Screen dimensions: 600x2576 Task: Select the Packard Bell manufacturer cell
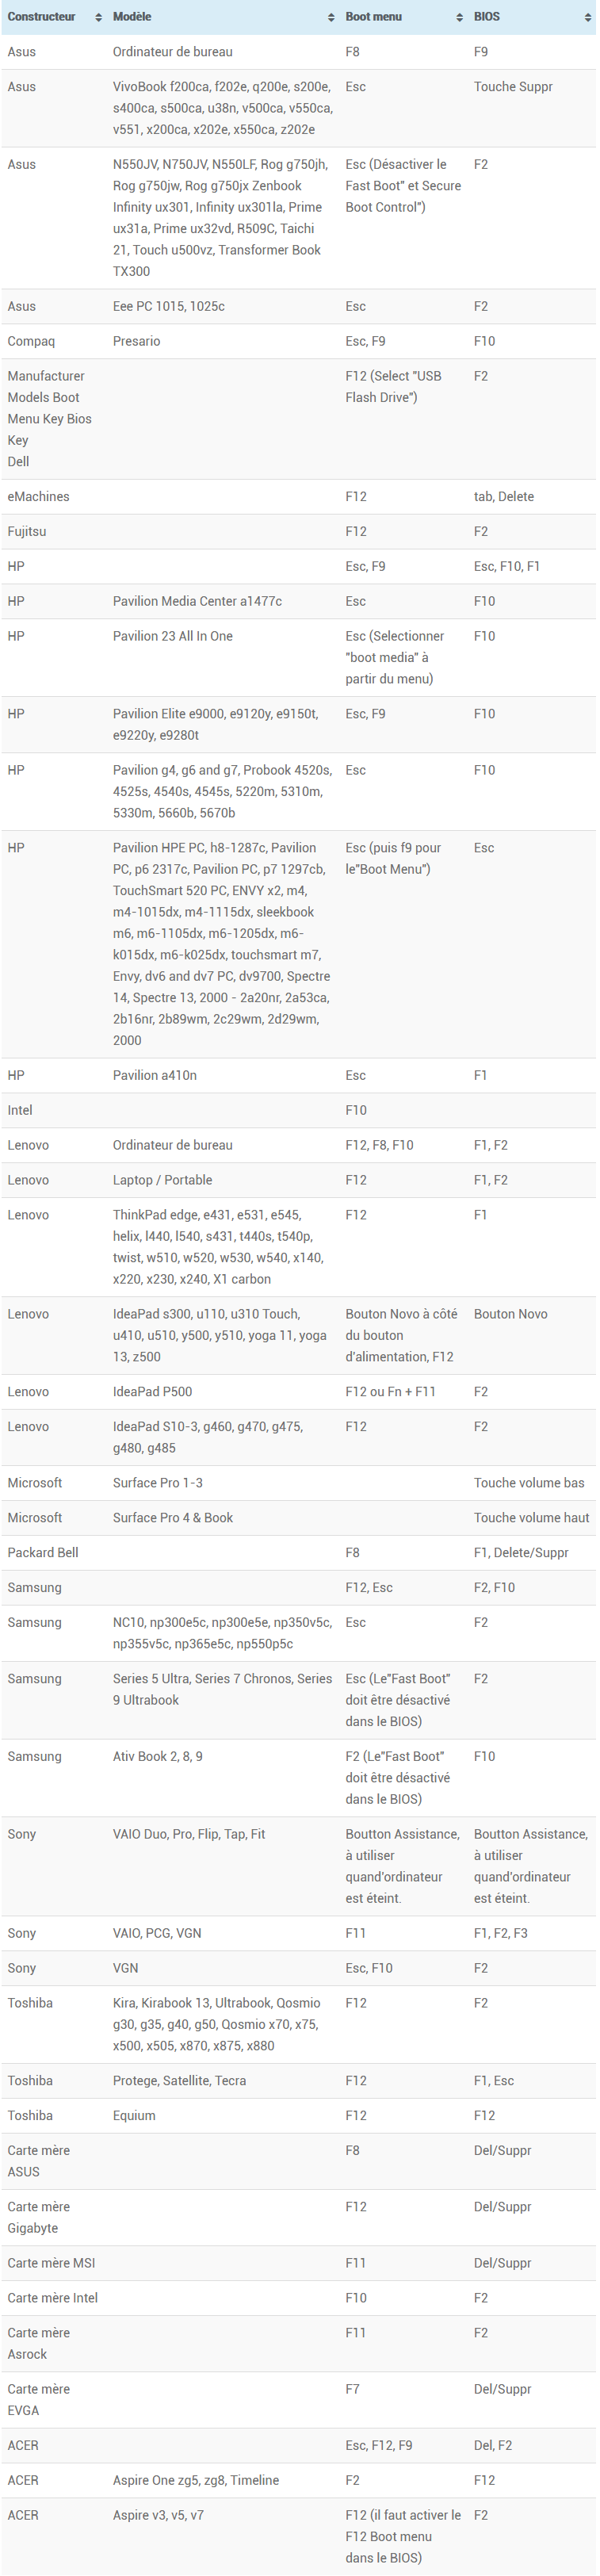(43, 1553)
